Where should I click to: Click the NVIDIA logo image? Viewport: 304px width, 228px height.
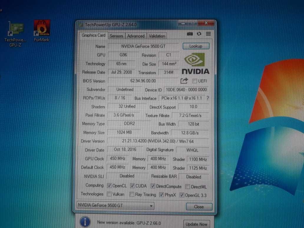[x=195, y=63]
